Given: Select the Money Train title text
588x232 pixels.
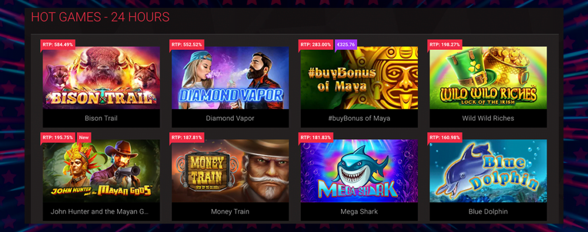Looking at the screenshot, I should click(230, 211).
